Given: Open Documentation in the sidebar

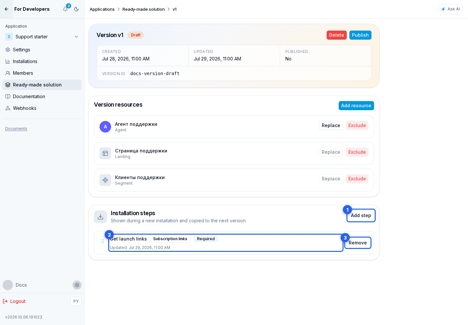Looking at the screenshot, I should 42,97.
